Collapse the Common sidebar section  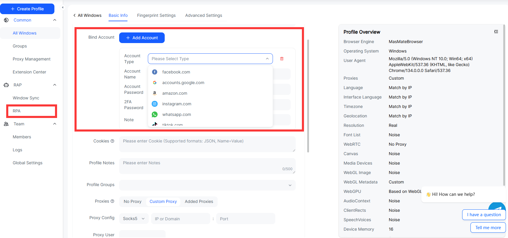coord(55,20)
